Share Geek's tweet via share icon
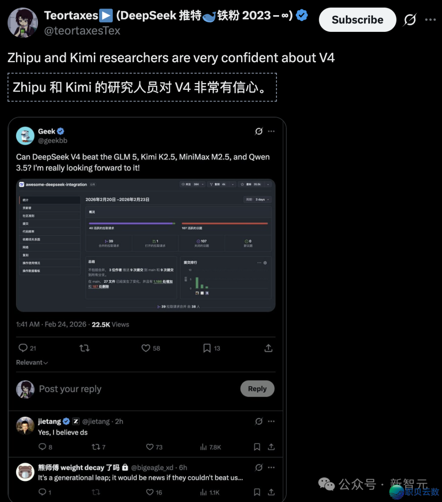442x502 pixels. click(x=268, y=348)
